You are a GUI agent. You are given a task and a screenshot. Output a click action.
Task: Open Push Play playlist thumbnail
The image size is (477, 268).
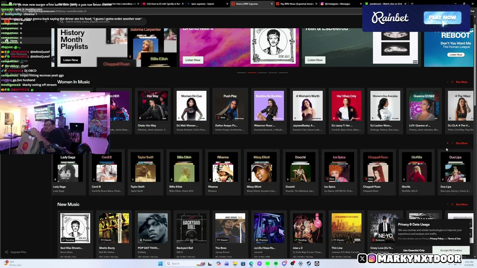pos(230,106)
